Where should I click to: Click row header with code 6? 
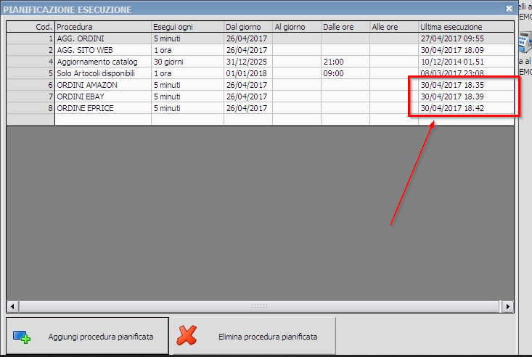point(30,85)
